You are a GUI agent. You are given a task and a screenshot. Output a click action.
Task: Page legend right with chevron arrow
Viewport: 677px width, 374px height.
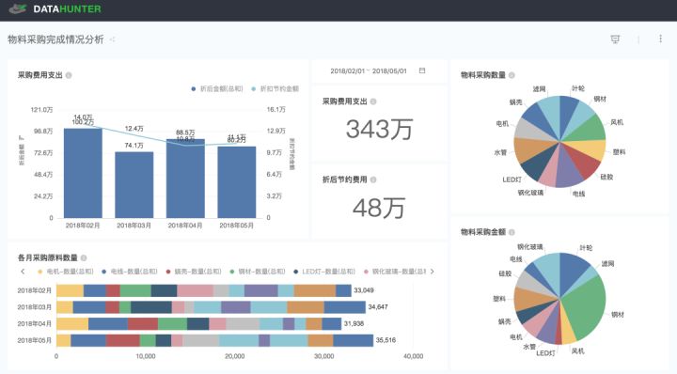(x=432, y=272)
